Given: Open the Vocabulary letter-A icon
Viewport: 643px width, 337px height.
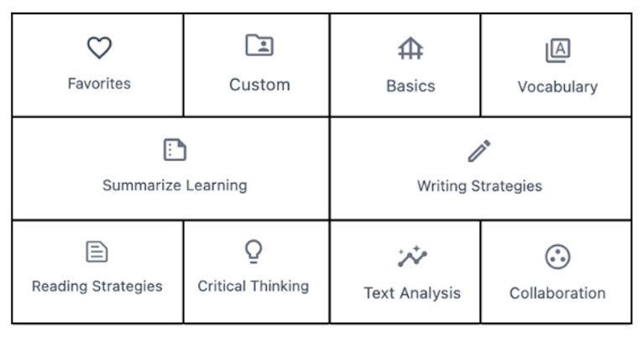Looking at the screenshot, I should point(557,50).
